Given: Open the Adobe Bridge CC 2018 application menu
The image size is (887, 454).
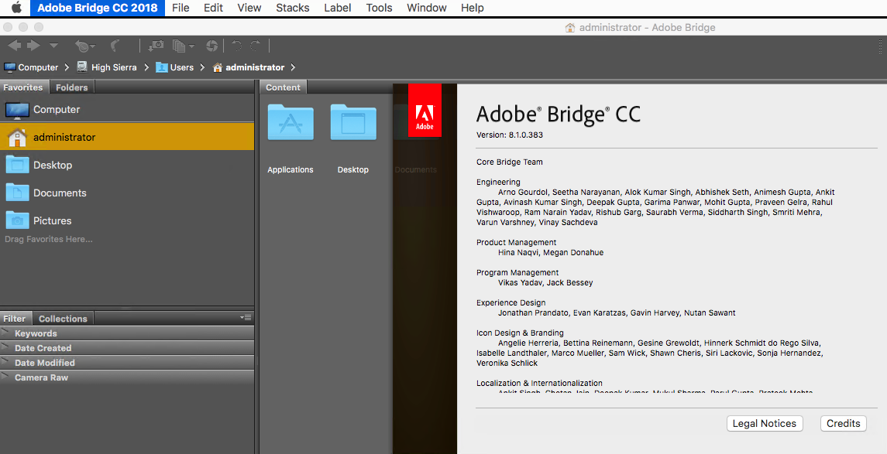Looking at the screenshot, I should (x=98, y=8).
